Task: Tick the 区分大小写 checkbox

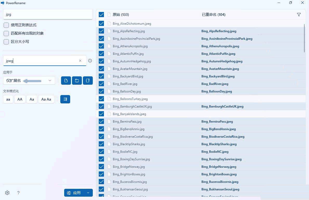Action: point(6,42)
